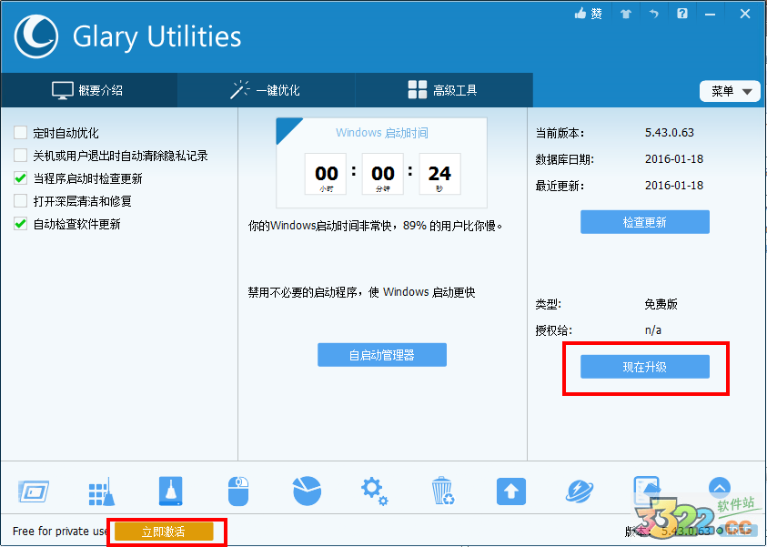The height and width of the screenshot is (547, 767).
Task: Click the n/a licensed-to value
Action: click(653, 330)
